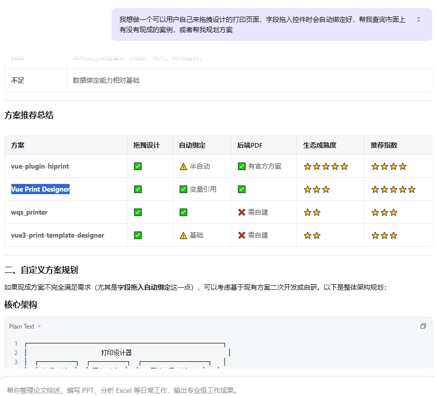This screenshot has width=435, height=396.
Task: Click the vue-plugin-hiprint row name
Action: [40, 167]
